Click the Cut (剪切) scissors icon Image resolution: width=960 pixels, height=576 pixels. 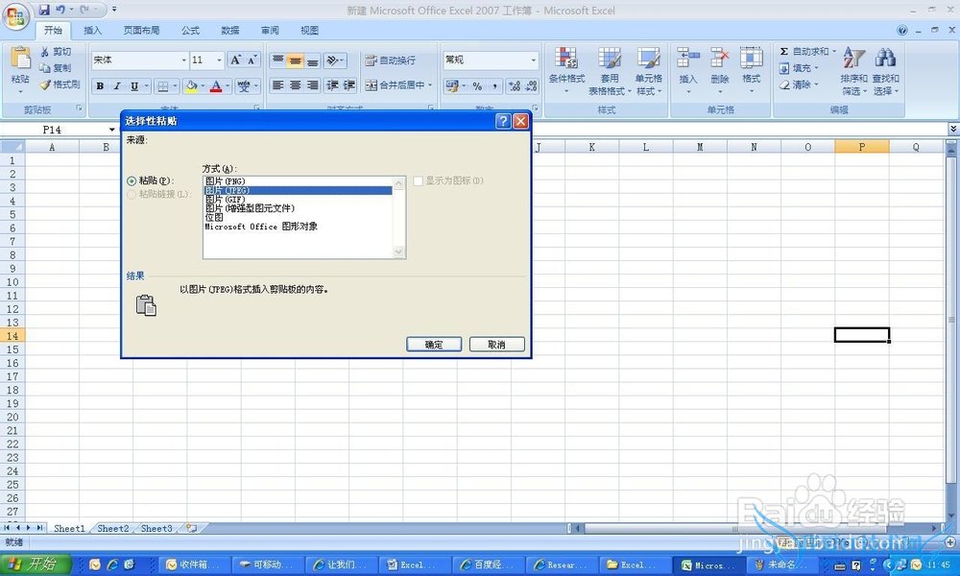click(x=45, y=52)
